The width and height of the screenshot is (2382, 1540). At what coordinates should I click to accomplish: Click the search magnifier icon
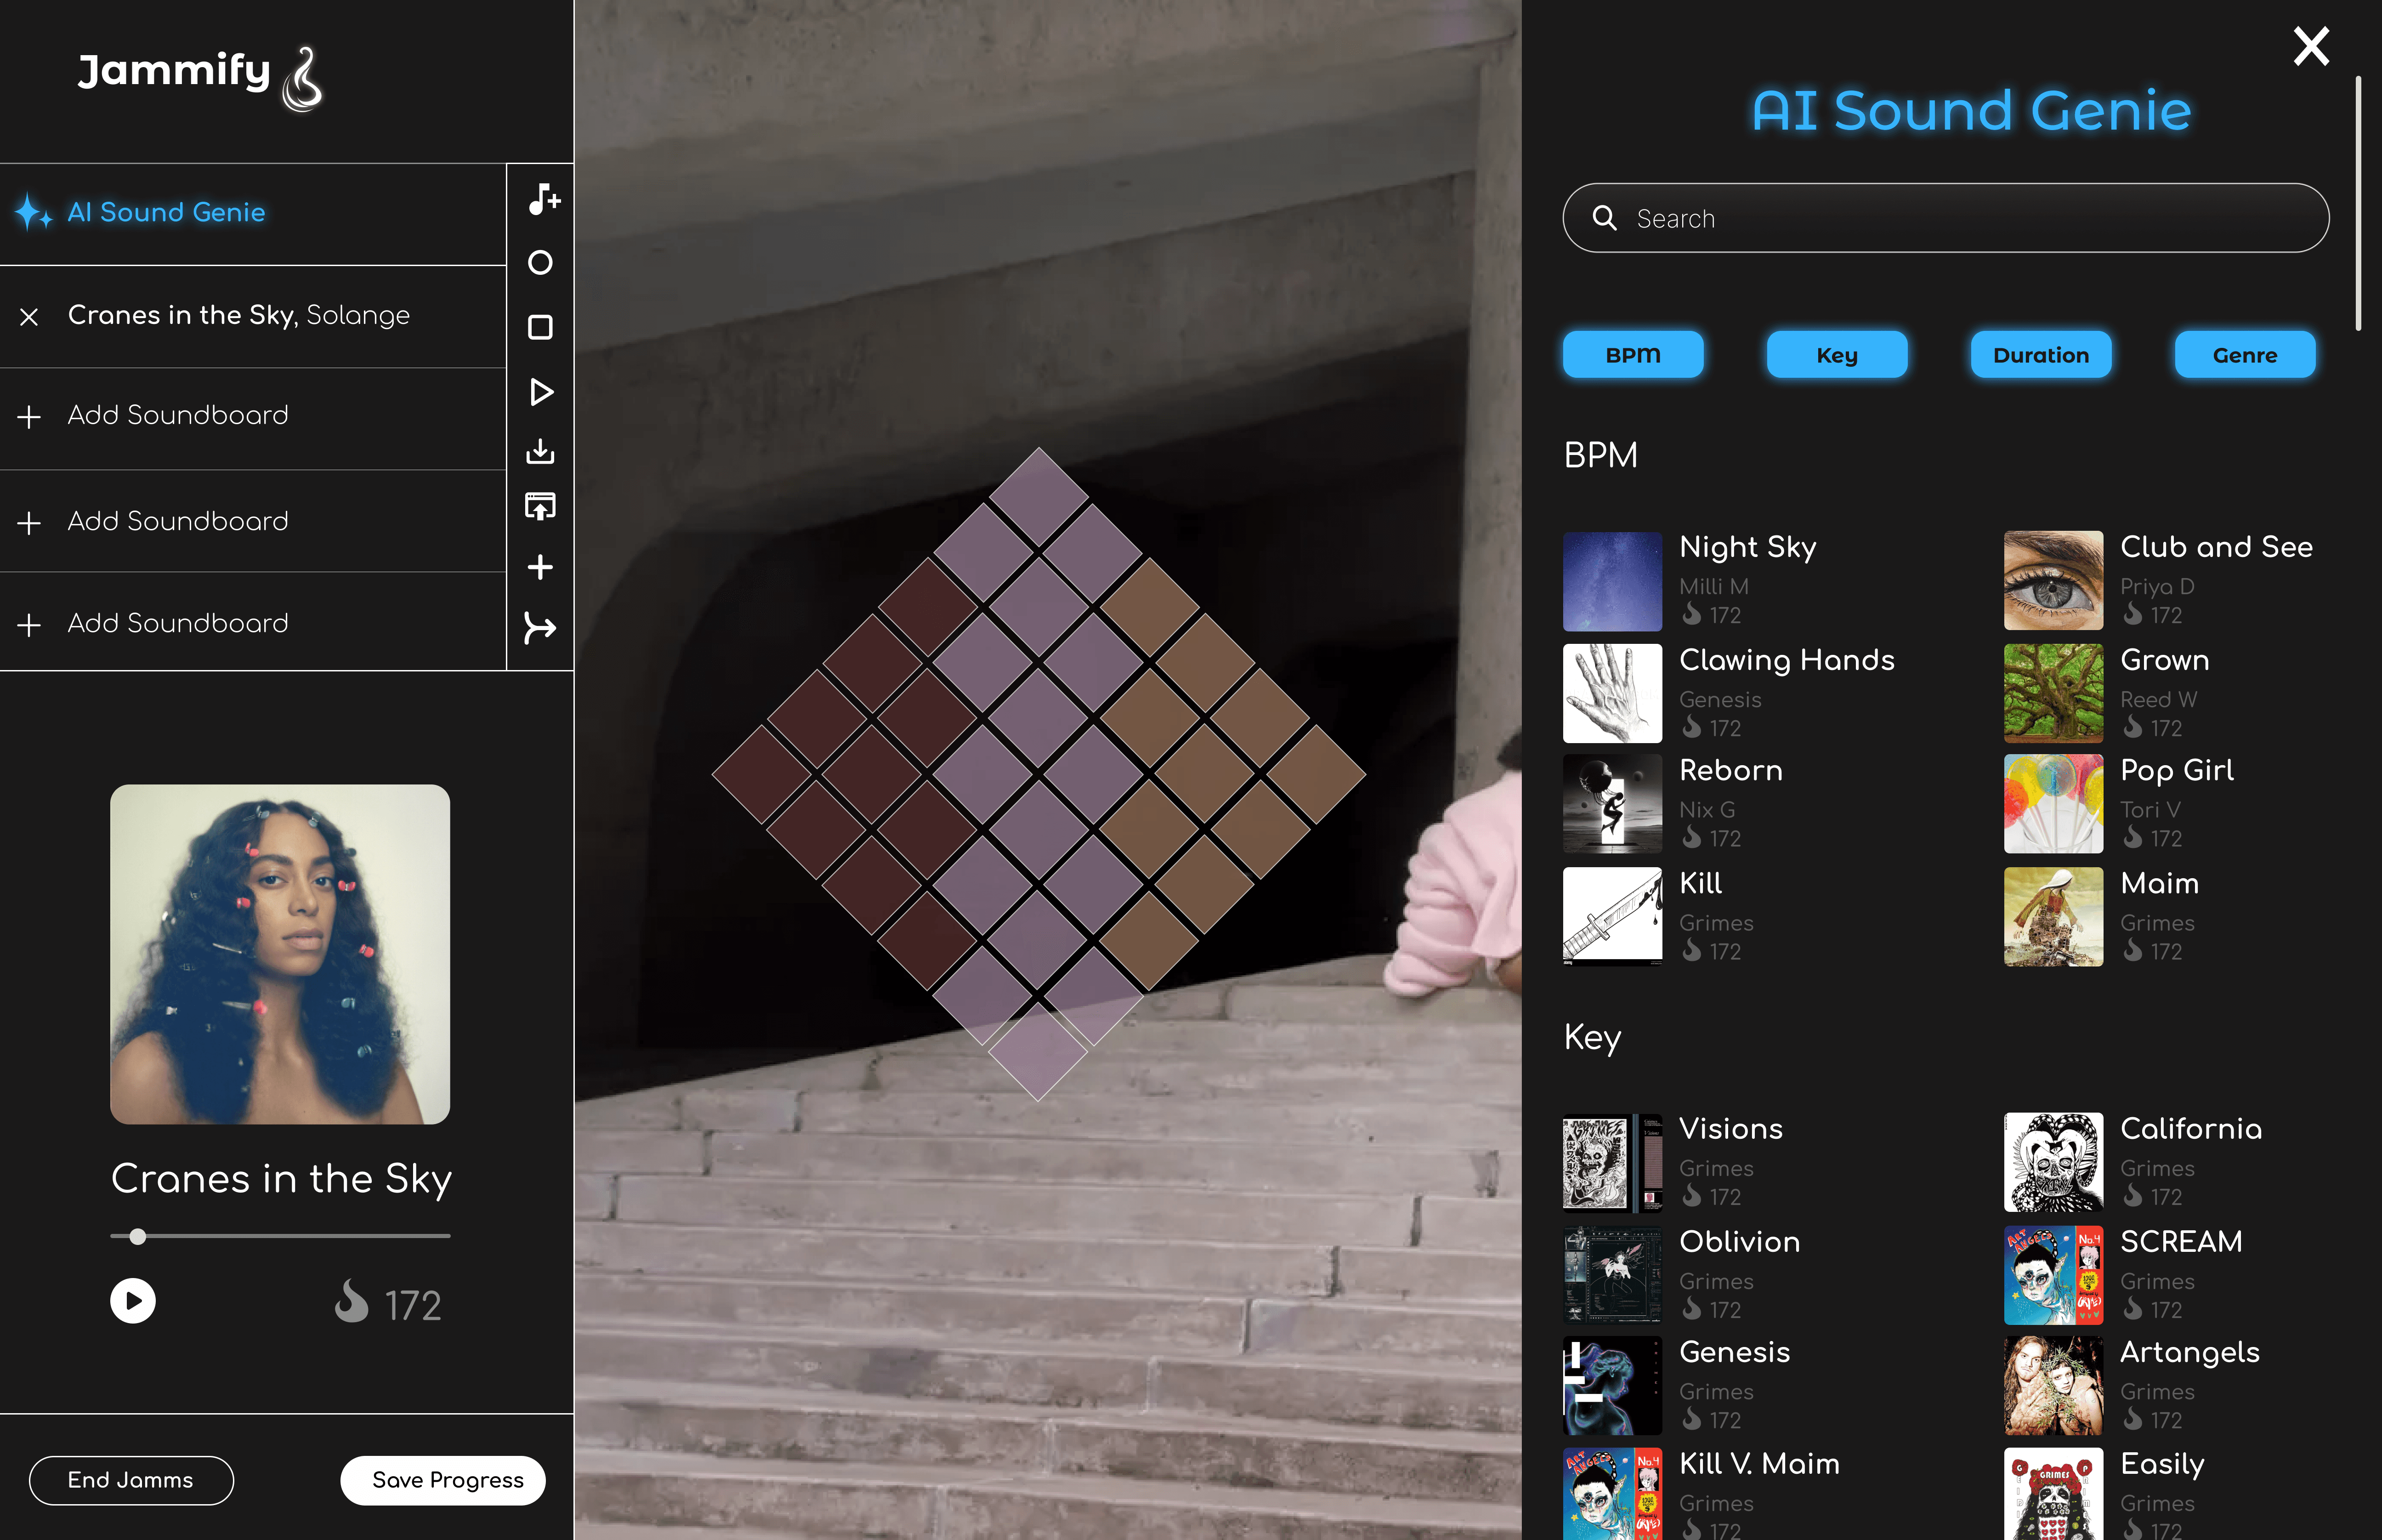(1605, 218)
